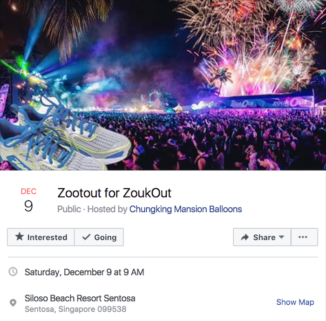This screenshot has height=321, width=326.
Task: Click the Share arrow icon
Action: 245,237
